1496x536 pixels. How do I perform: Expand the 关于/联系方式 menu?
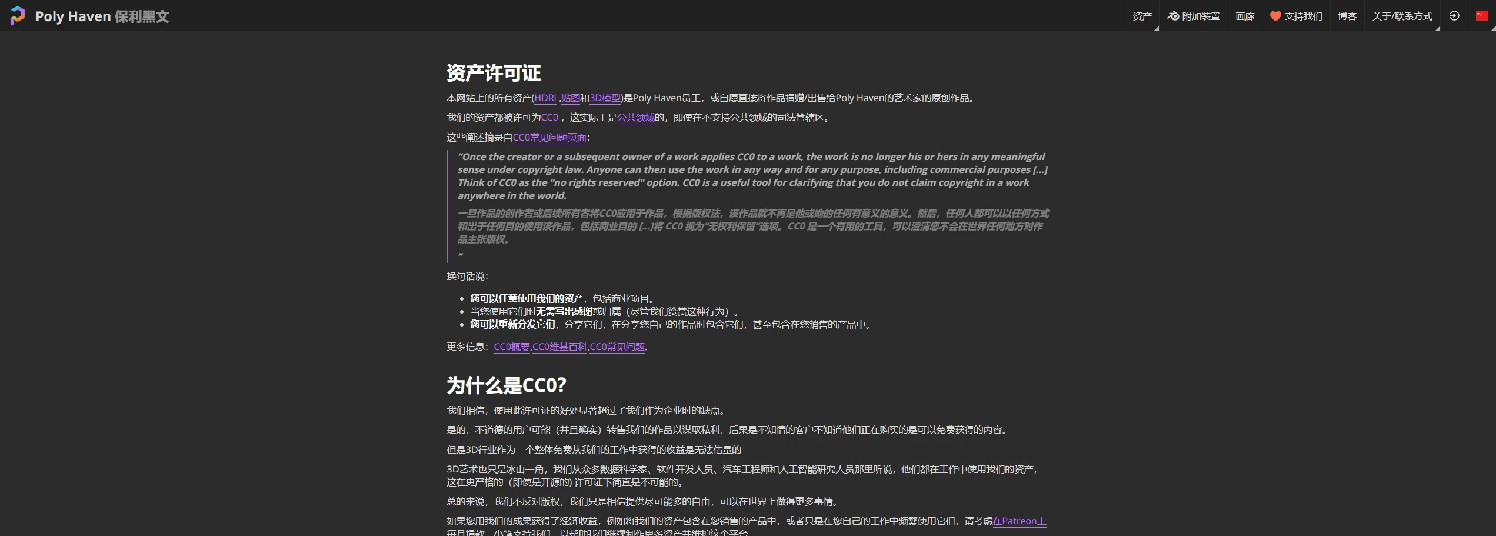tap(1402, 16)
